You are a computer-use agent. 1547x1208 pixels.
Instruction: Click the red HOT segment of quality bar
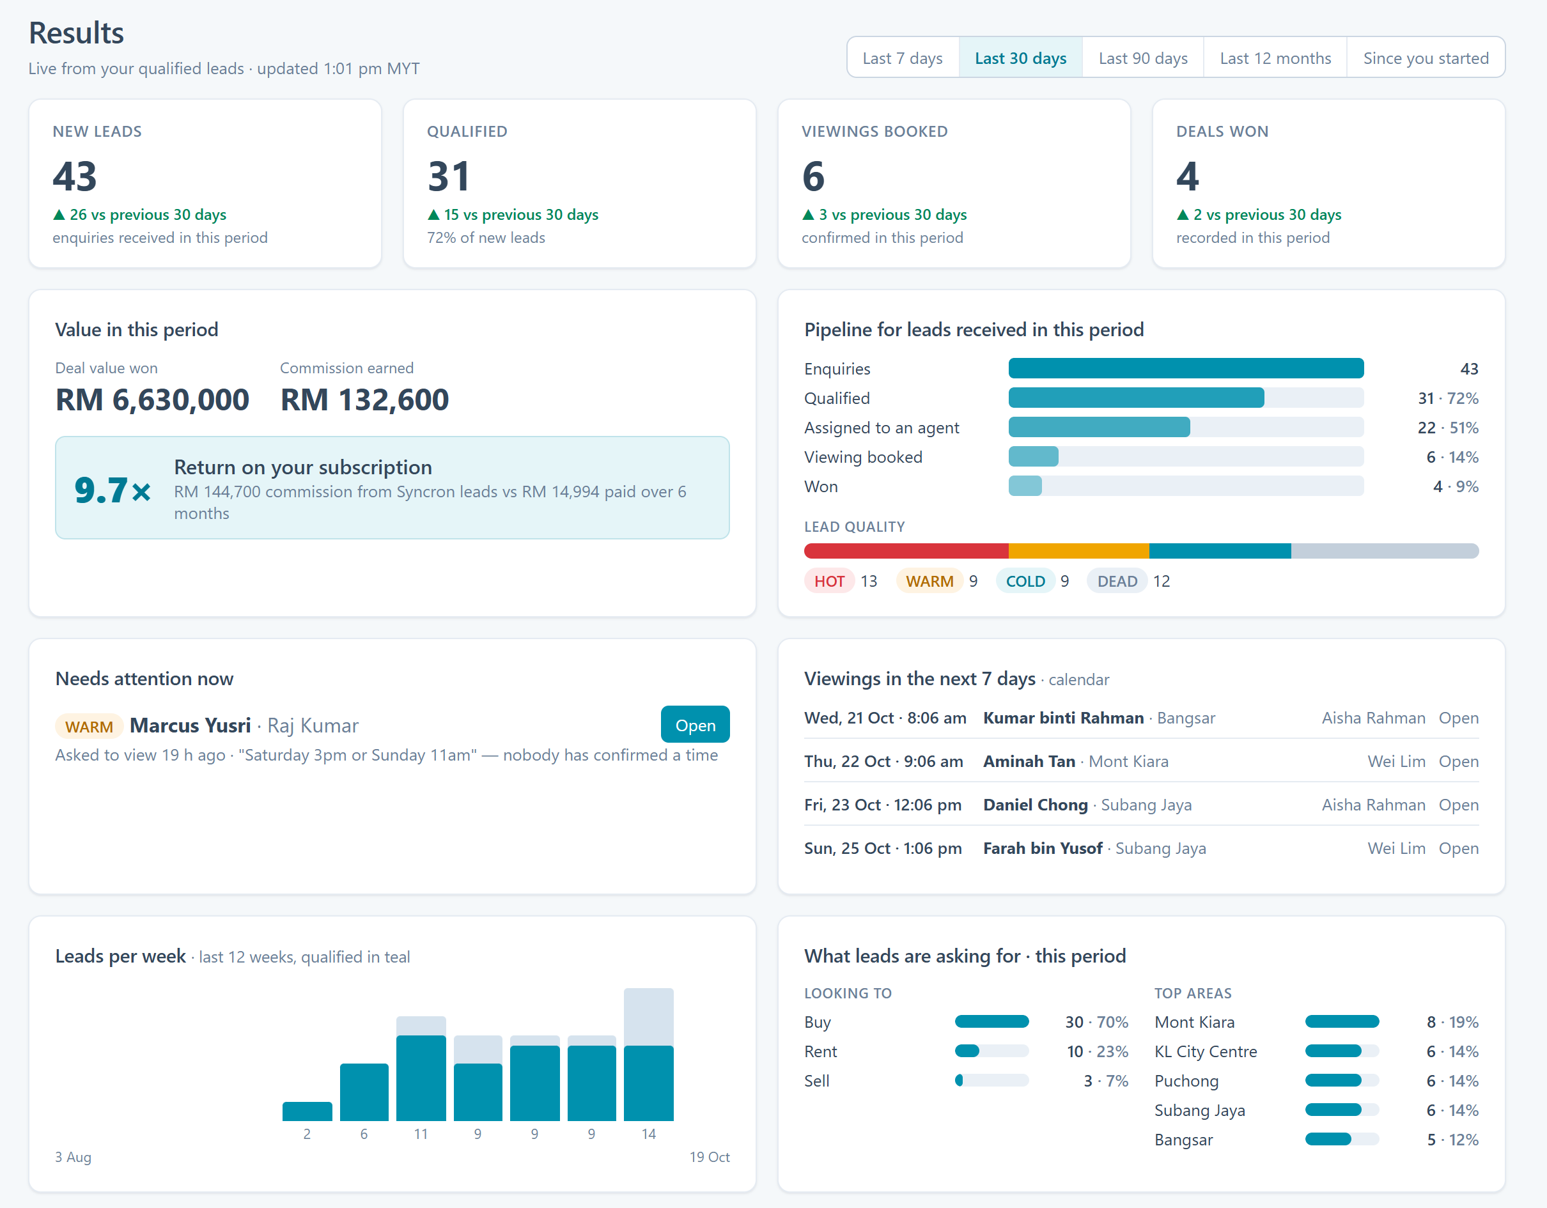tap(906, 551)
